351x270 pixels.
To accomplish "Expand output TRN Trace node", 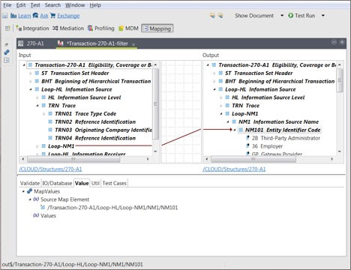I will click(x=221, y=106).
